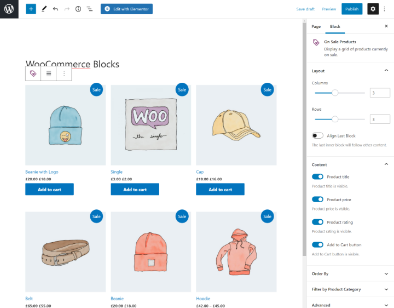
Task: Open Single product title link
Action: (x=117, y=172)
